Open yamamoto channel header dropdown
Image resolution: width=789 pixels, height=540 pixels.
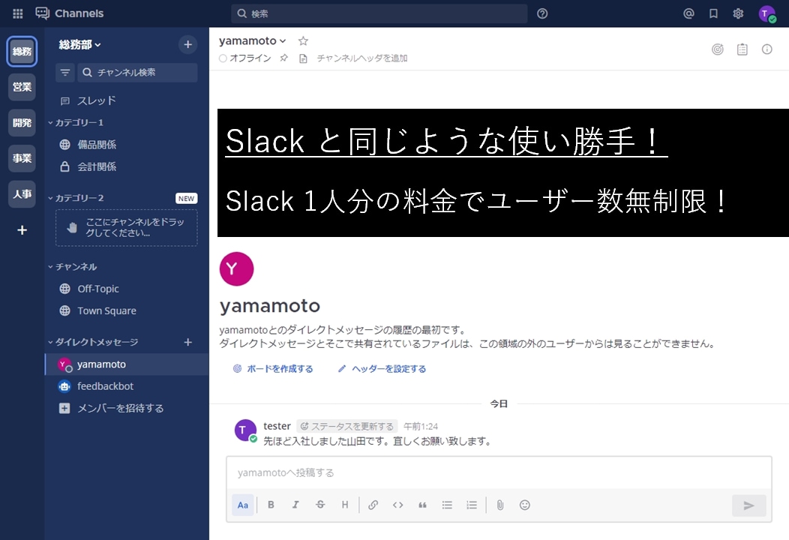tap(252, 40)
